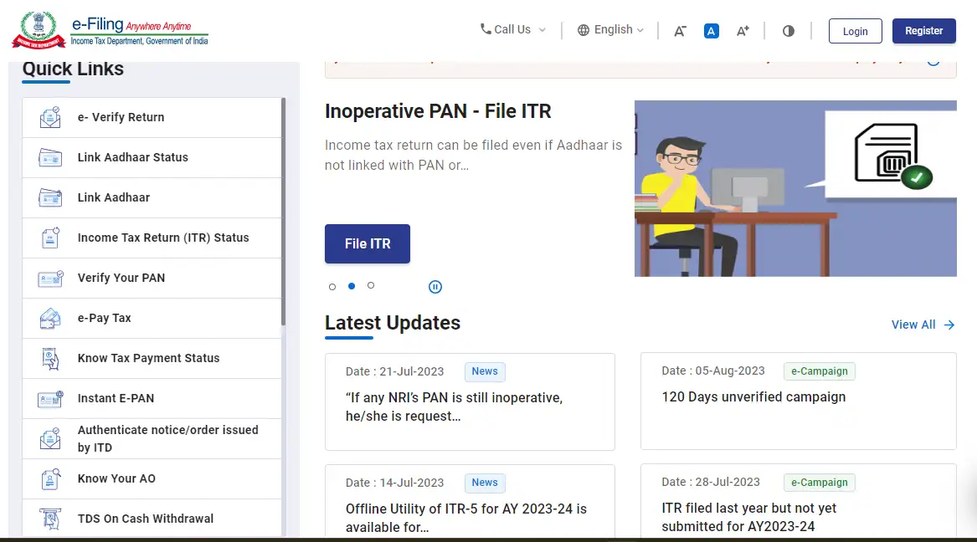Image resolution: width=977 pixels, height=542 pixels.
Task: Open Link Aadhaar Status from Quick Links
Action: [132, 157]
